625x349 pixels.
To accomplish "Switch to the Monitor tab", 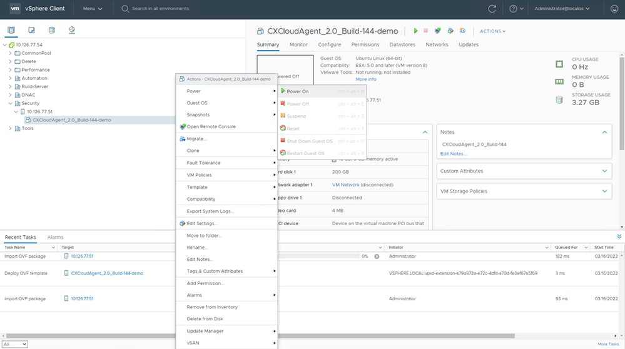I will (x=298, y=44).
